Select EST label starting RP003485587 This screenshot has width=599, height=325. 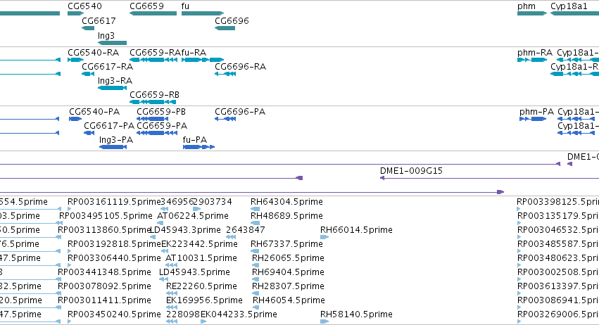(558, 244)
